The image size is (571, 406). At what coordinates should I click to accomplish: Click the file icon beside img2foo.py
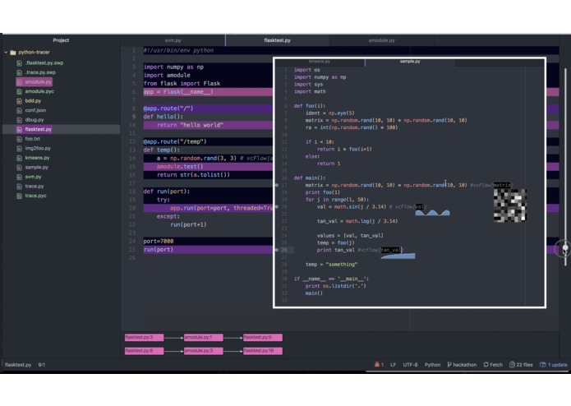[x=19, y=148]
